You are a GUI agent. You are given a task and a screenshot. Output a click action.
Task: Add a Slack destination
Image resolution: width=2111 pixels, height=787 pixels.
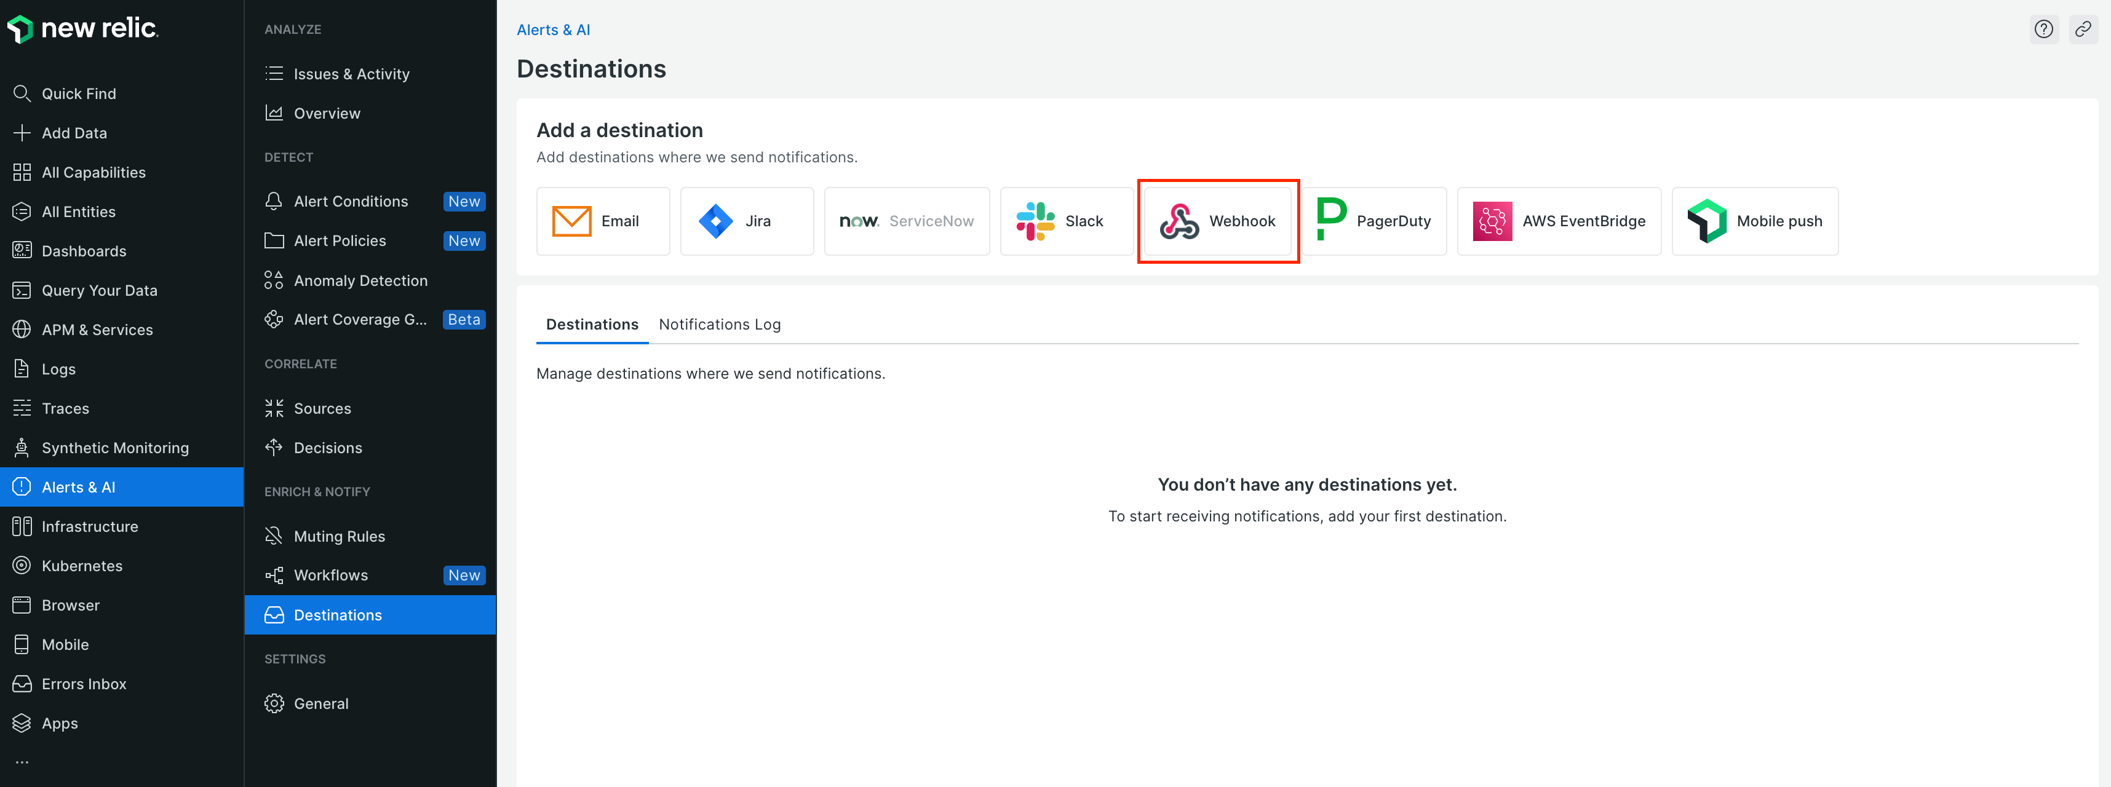point(1066,221)
